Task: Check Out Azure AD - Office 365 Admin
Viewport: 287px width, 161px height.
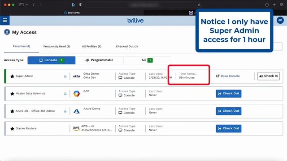Action: pyautogui.click(x=228, y=111)
